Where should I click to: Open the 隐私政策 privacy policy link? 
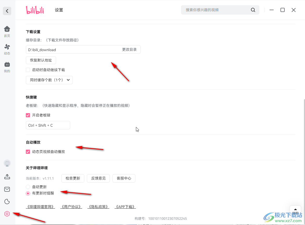coord(98,206)
